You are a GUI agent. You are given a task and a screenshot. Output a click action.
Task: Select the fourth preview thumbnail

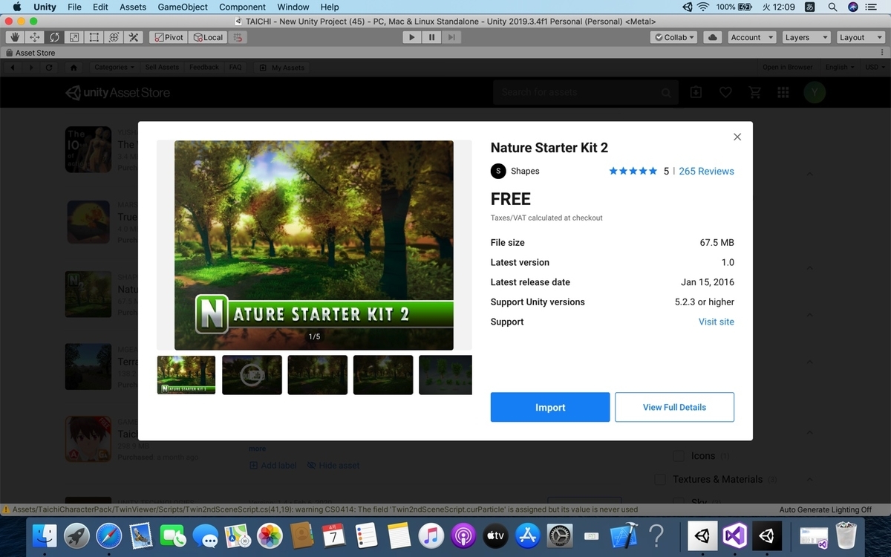pos(383,374)
